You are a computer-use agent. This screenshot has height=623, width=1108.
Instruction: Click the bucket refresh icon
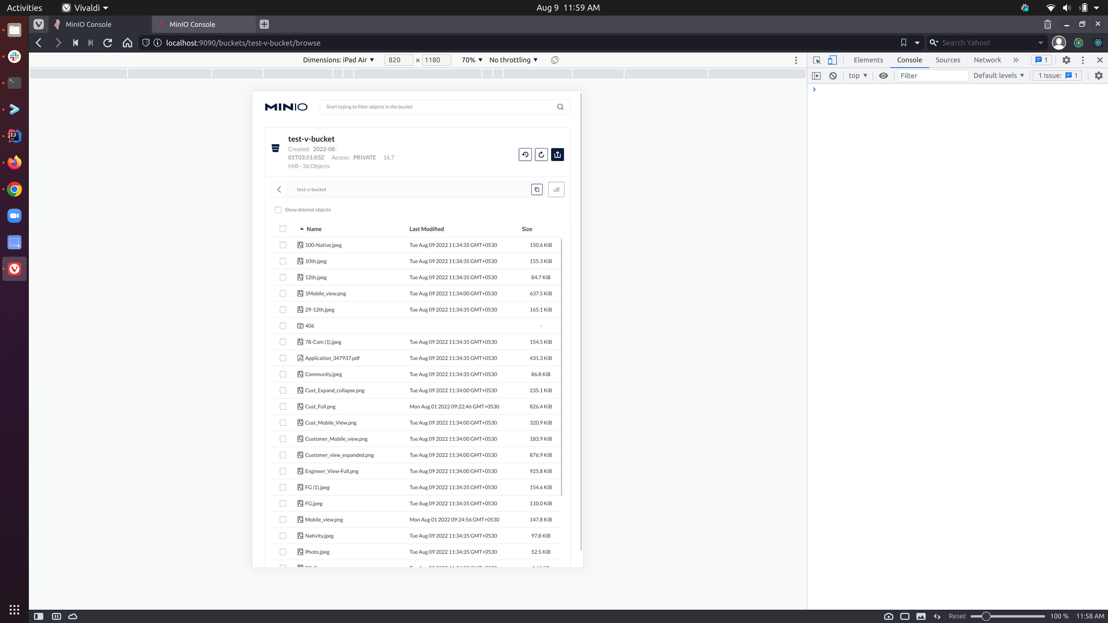[541, 154]
